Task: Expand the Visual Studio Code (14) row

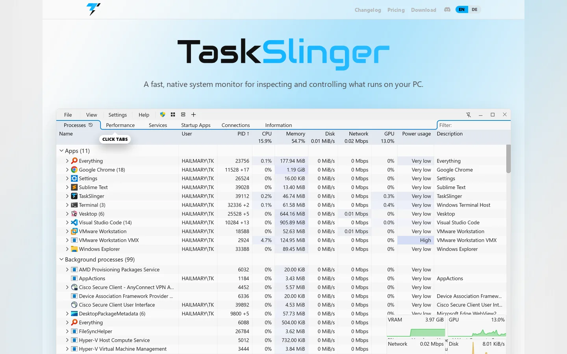Action: pyautogui.click(x=67, y=222)
